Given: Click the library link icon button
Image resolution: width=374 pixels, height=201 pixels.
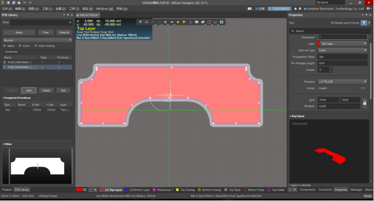Looking at the screenshot, I should [x=363, y=88].
